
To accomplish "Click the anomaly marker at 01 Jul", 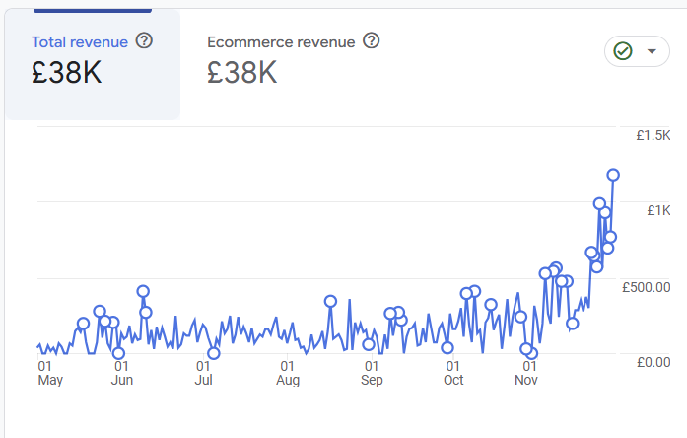I will click(213, 353).
